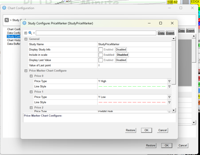Click the expand-all plus icon beside search
Screen dimensions: 200x155
[x=26, y=33]
